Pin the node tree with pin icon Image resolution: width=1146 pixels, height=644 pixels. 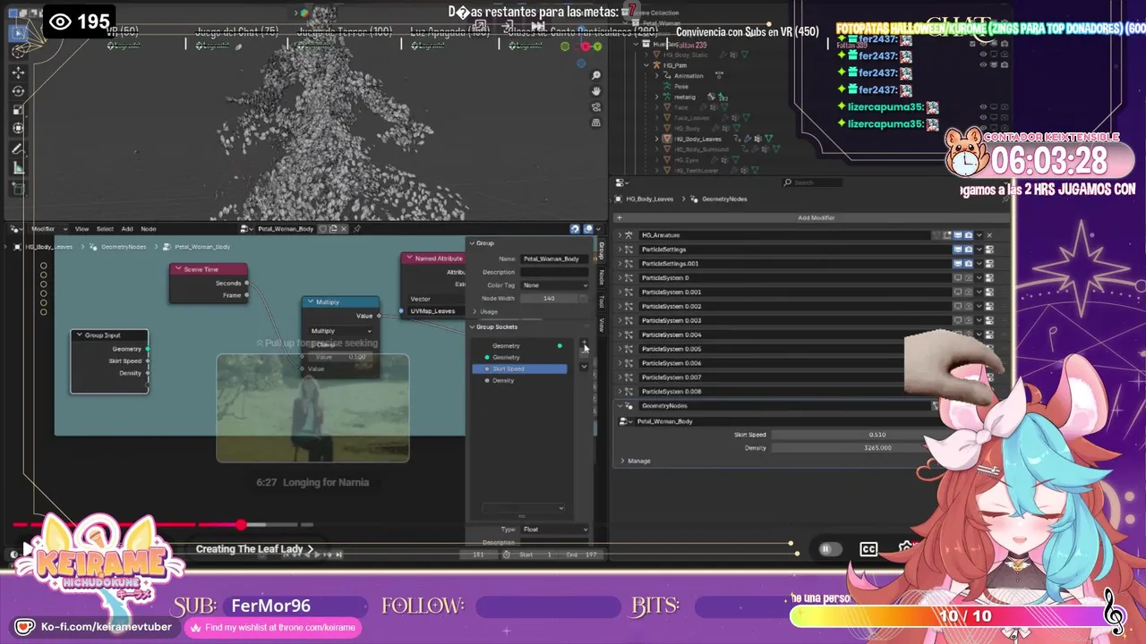point(356,229)
